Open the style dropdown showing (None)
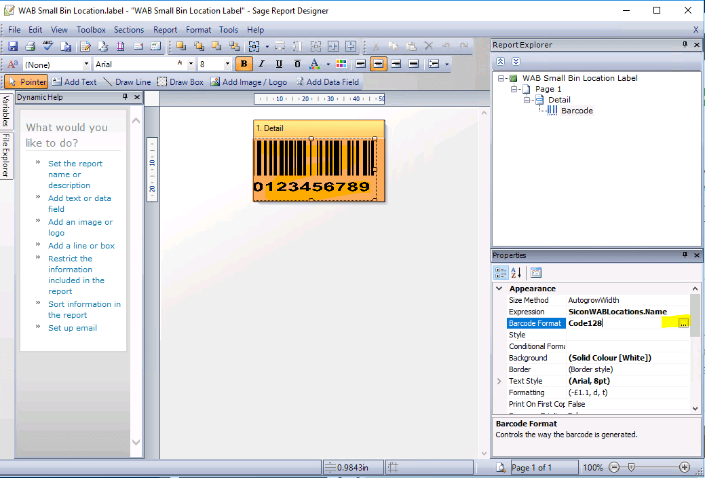 [86, 65]
